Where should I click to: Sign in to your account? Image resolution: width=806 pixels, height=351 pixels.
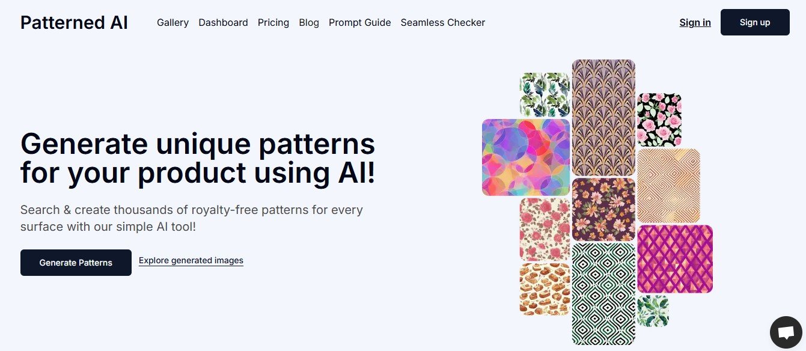(x=695, y=22)
